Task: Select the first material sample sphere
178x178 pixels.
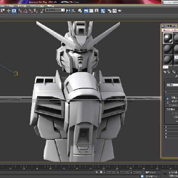Action: pos(168,38)
